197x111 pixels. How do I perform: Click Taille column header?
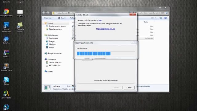[146, 22]
